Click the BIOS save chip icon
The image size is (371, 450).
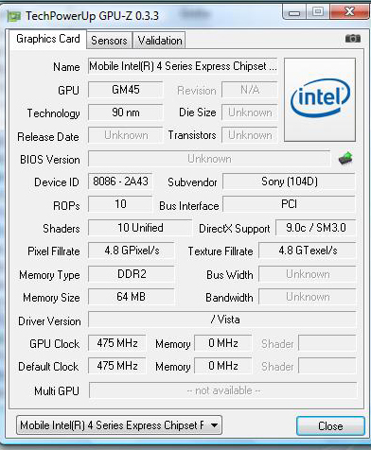[x=345, y=158]
